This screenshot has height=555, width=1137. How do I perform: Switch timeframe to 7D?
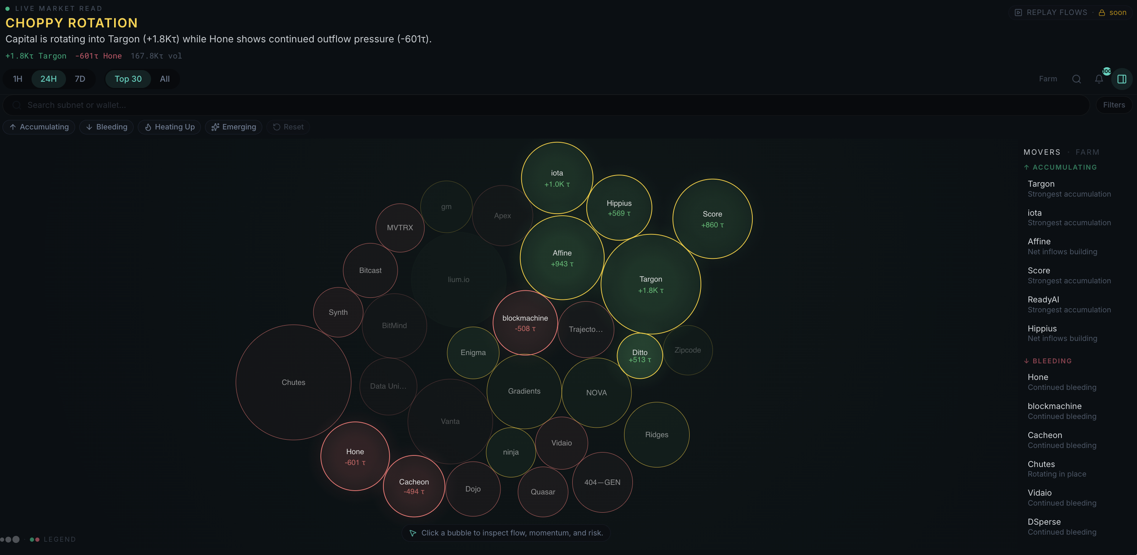(x=80, y=79)
